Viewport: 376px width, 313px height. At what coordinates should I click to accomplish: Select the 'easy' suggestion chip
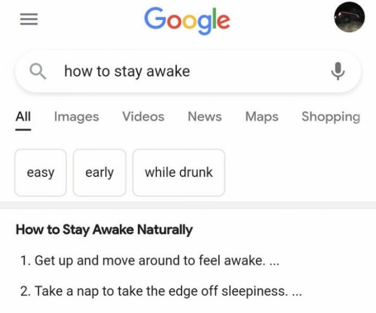pos(41,172)
